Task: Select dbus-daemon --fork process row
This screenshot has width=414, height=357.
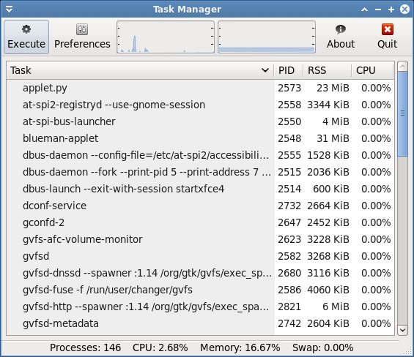Action: [x=200, y=172]
